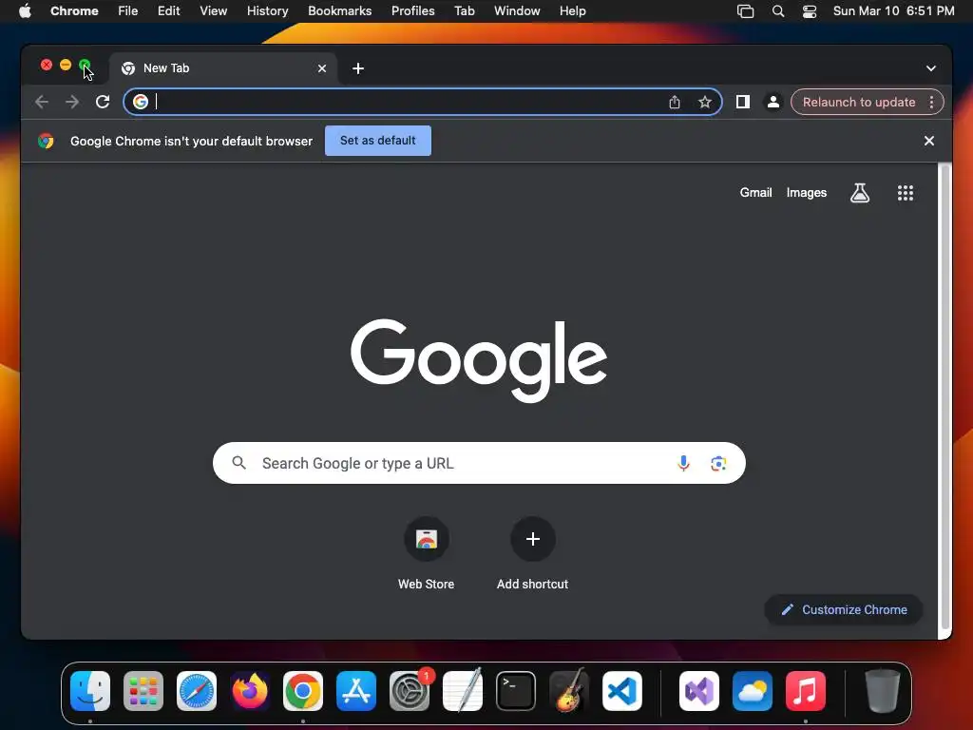
Task: Open Search Labs flask icon
Action: coord(859,193)
